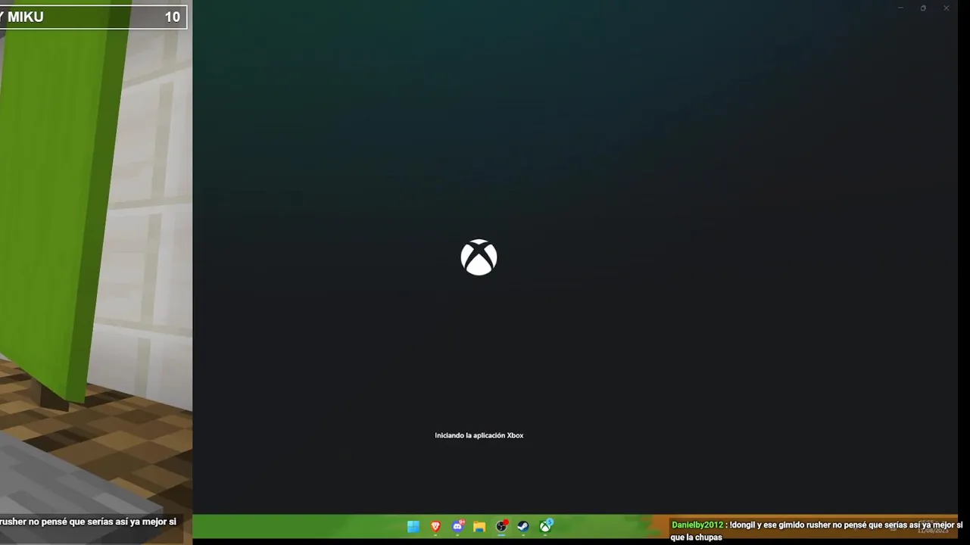Image resolution: width=970 pixels, height=545 pixels.
Task: Open Steam from the taskbar
Action: tap(523, 527)
